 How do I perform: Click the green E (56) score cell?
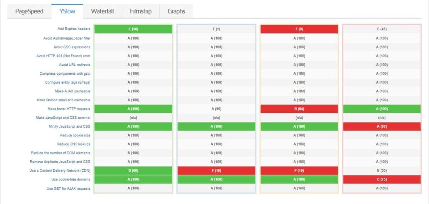(x=133, y=29)
